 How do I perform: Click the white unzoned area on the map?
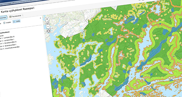click(72, 25)
